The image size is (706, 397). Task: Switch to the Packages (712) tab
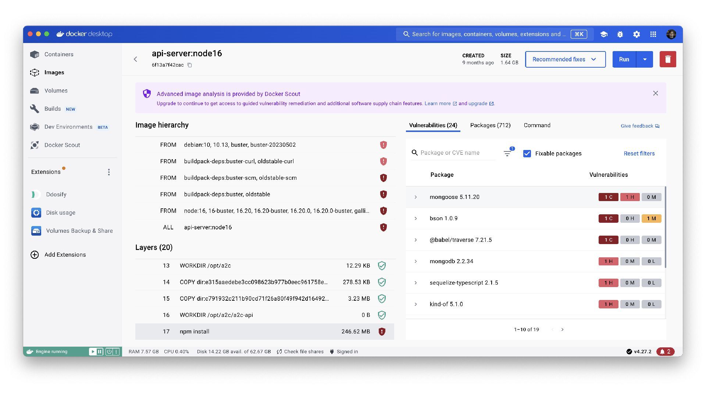coord(490,125)
